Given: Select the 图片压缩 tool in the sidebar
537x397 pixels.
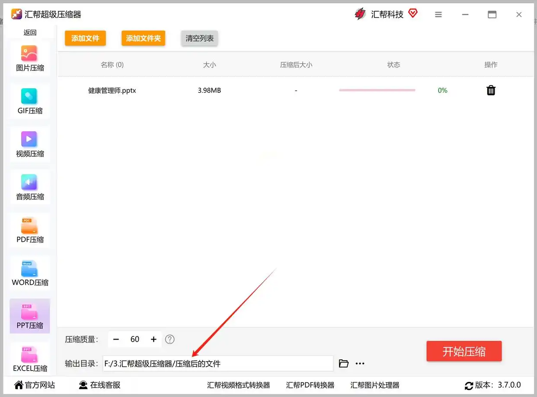Looking at the screenshot, I should pyautogui.click(x=29, y=58).
